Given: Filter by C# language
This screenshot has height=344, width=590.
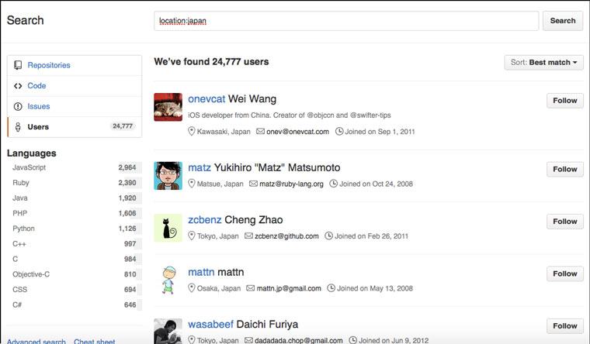Looking at the screenshot, I should 75,304.
